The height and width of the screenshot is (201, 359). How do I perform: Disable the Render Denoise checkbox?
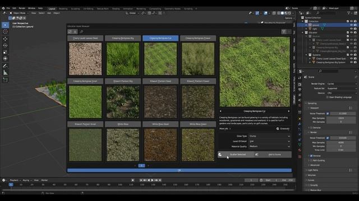coord(311,156)
